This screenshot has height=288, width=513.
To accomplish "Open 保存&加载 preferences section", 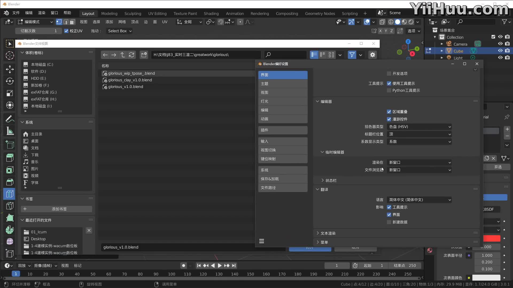I will pos(283,179).
